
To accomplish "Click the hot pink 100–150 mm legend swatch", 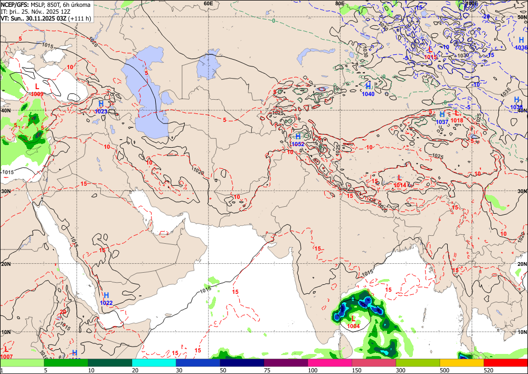I will (330, 362).
